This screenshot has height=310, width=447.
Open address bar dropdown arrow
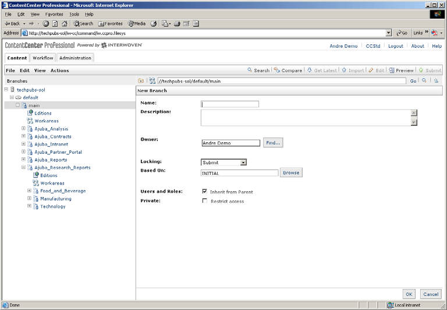point(389,33)
